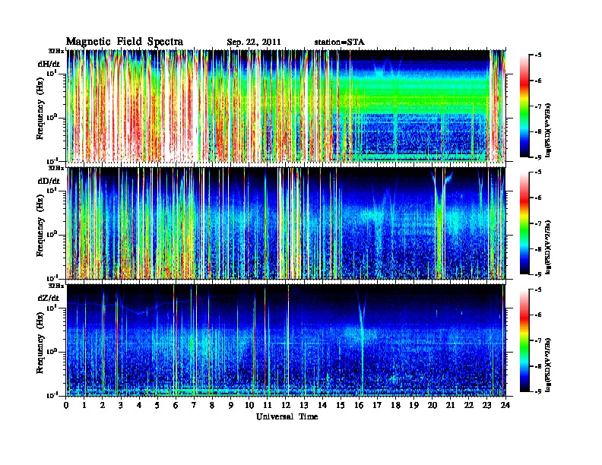Click hour "21" on the Universal Time axis

450,405
